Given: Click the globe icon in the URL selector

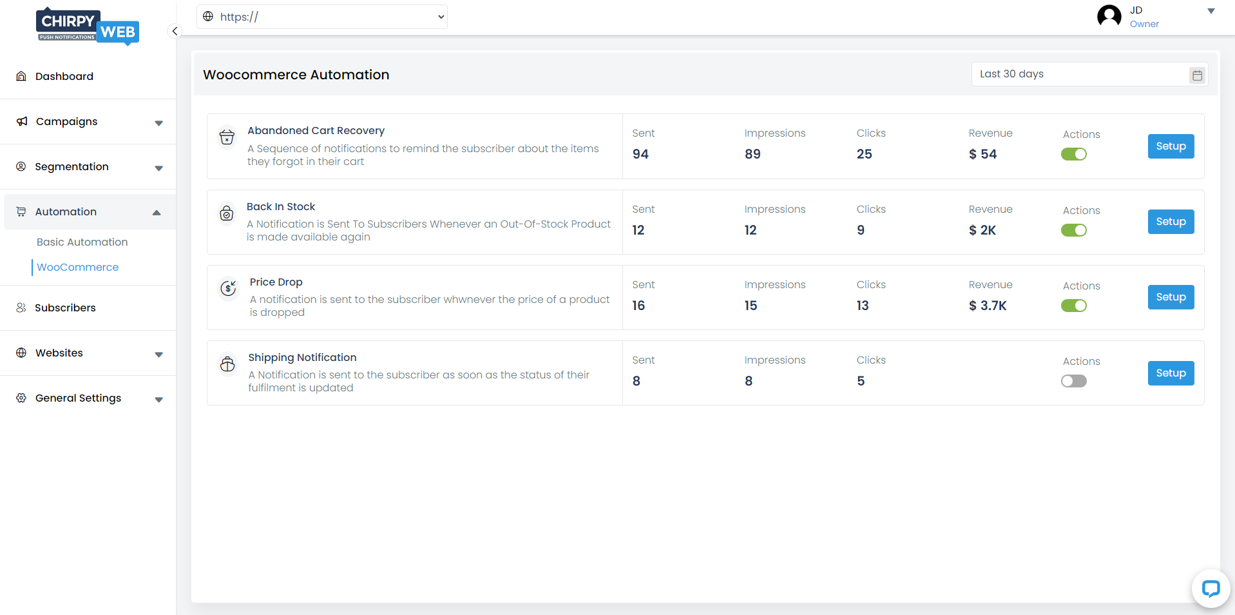Looking at the screenshot, I should point(208,16).
